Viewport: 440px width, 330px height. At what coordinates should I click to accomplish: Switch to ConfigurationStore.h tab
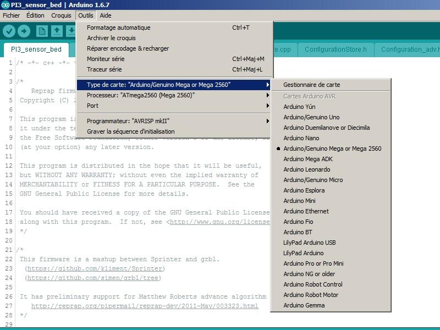[335, 50]
